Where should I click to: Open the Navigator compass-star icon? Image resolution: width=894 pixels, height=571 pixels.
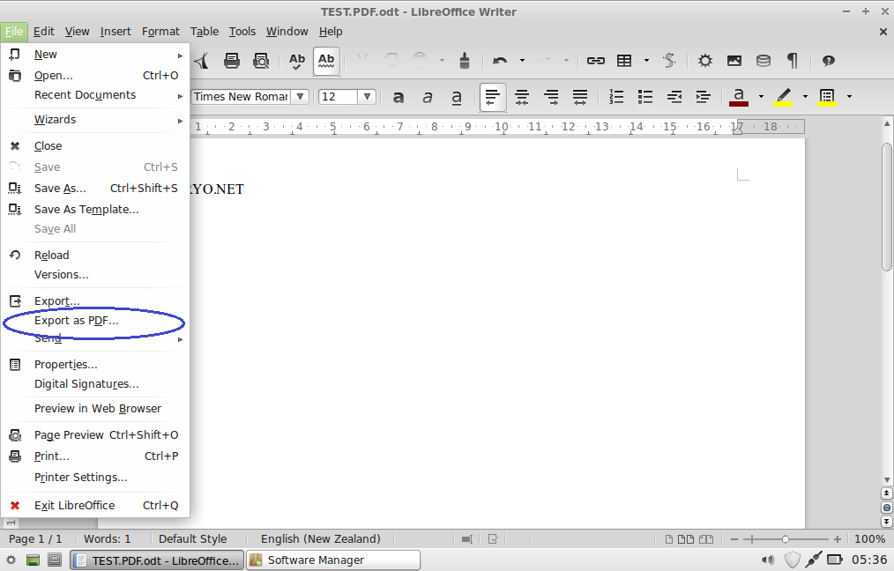[705, 61]
